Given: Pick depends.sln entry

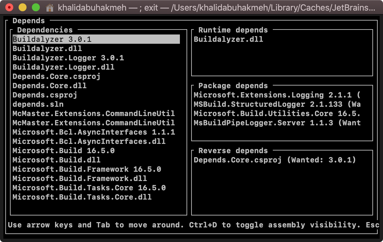Looking at the screenshot, I should [38, 104].
